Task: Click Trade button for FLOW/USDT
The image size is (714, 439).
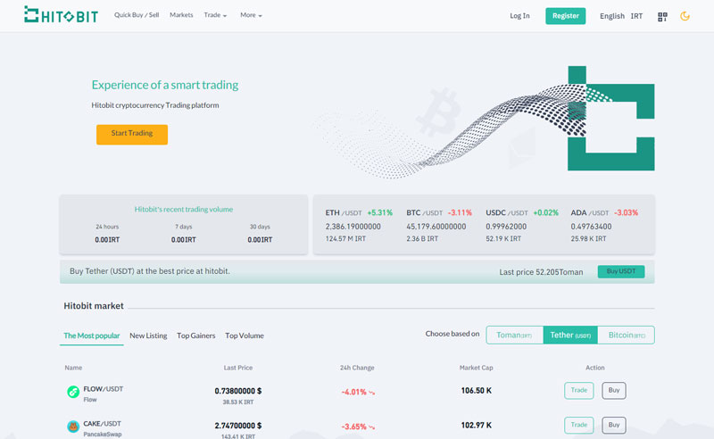Action: 578,390
